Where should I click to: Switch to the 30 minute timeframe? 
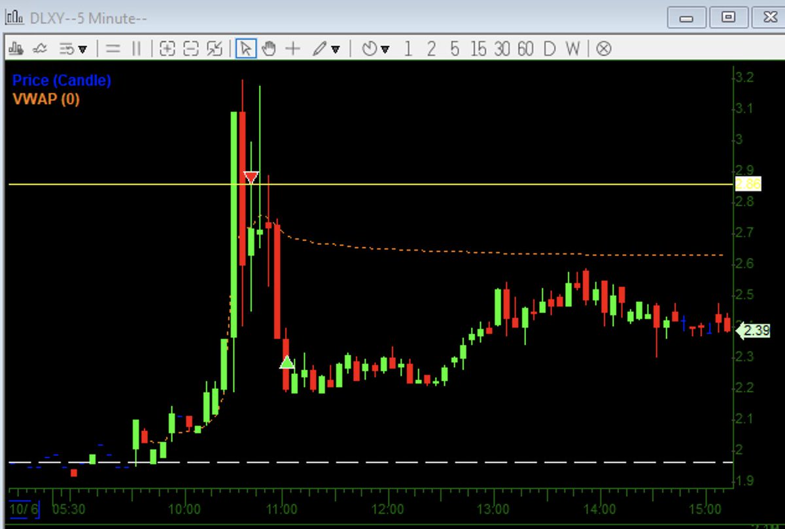click(502, 48)
